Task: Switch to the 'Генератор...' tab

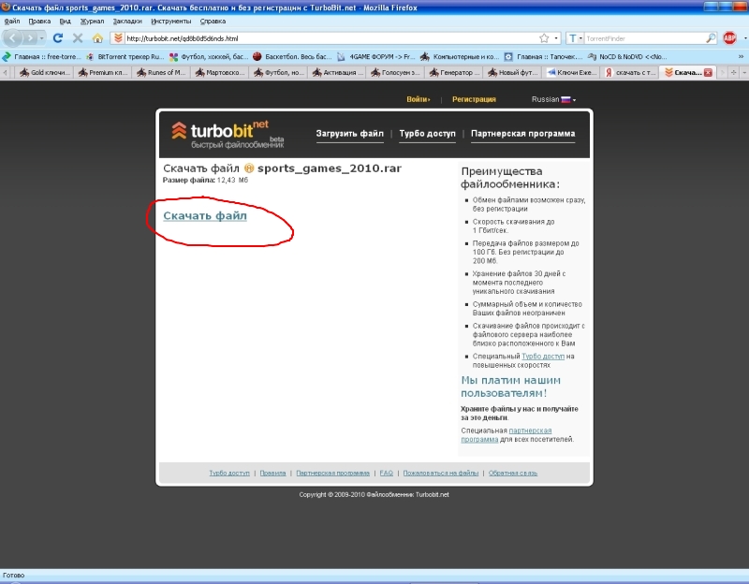Action: 454,73
